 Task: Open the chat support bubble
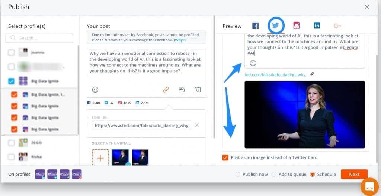tap(369, 187)
